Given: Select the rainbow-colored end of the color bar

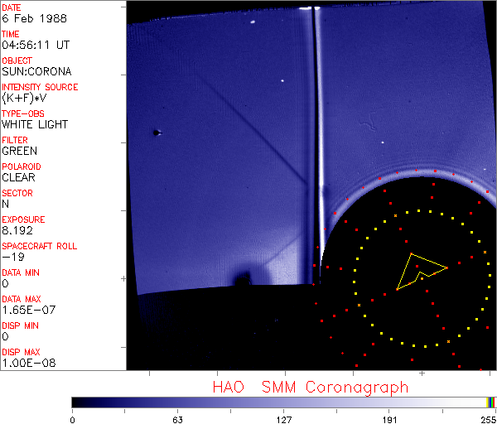Looking at the screenshot, I should click(491, 402).
